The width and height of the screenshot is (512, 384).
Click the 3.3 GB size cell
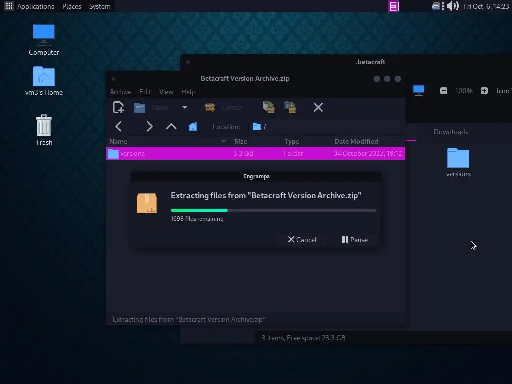pyautogui.click(x=243, y=153)
